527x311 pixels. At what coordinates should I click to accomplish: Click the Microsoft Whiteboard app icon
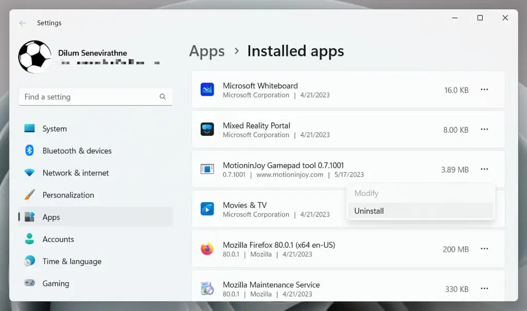coord(207,90)
